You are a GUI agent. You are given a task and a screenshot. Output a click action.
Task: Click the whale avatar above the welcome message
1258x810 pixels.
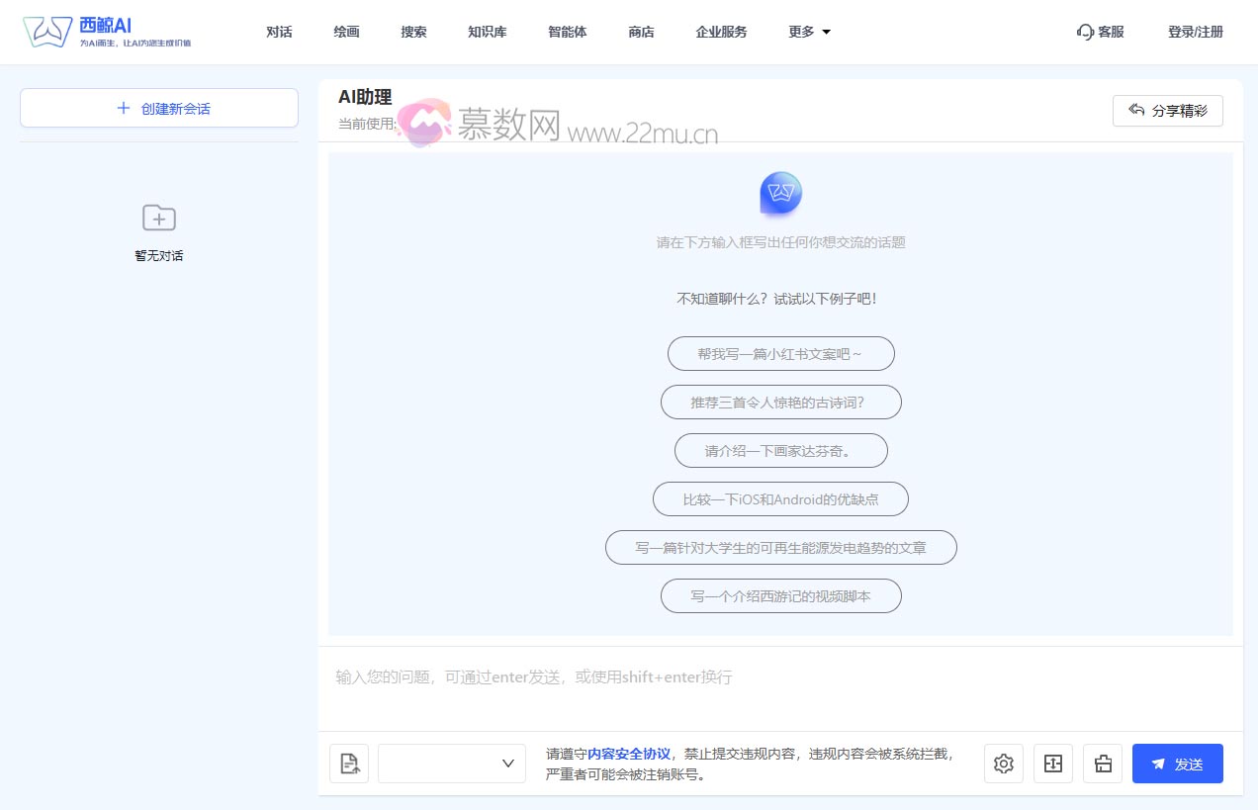click(780, 194)
